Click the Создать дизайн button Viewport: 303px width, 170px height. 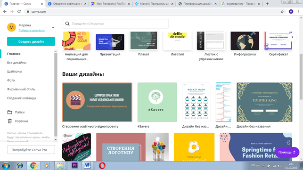point(31,41)
